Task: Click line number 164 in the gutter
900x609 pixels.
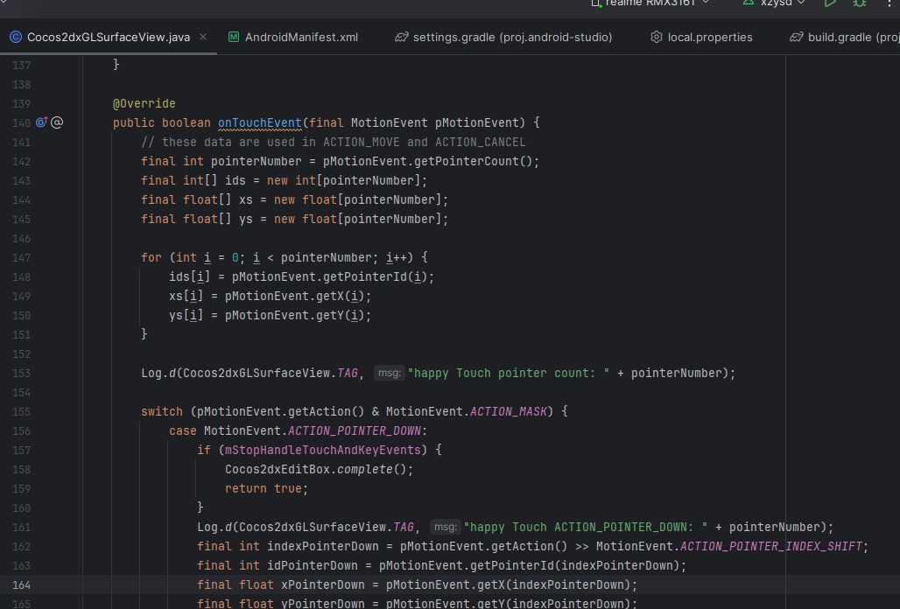Action: [21, 584]
